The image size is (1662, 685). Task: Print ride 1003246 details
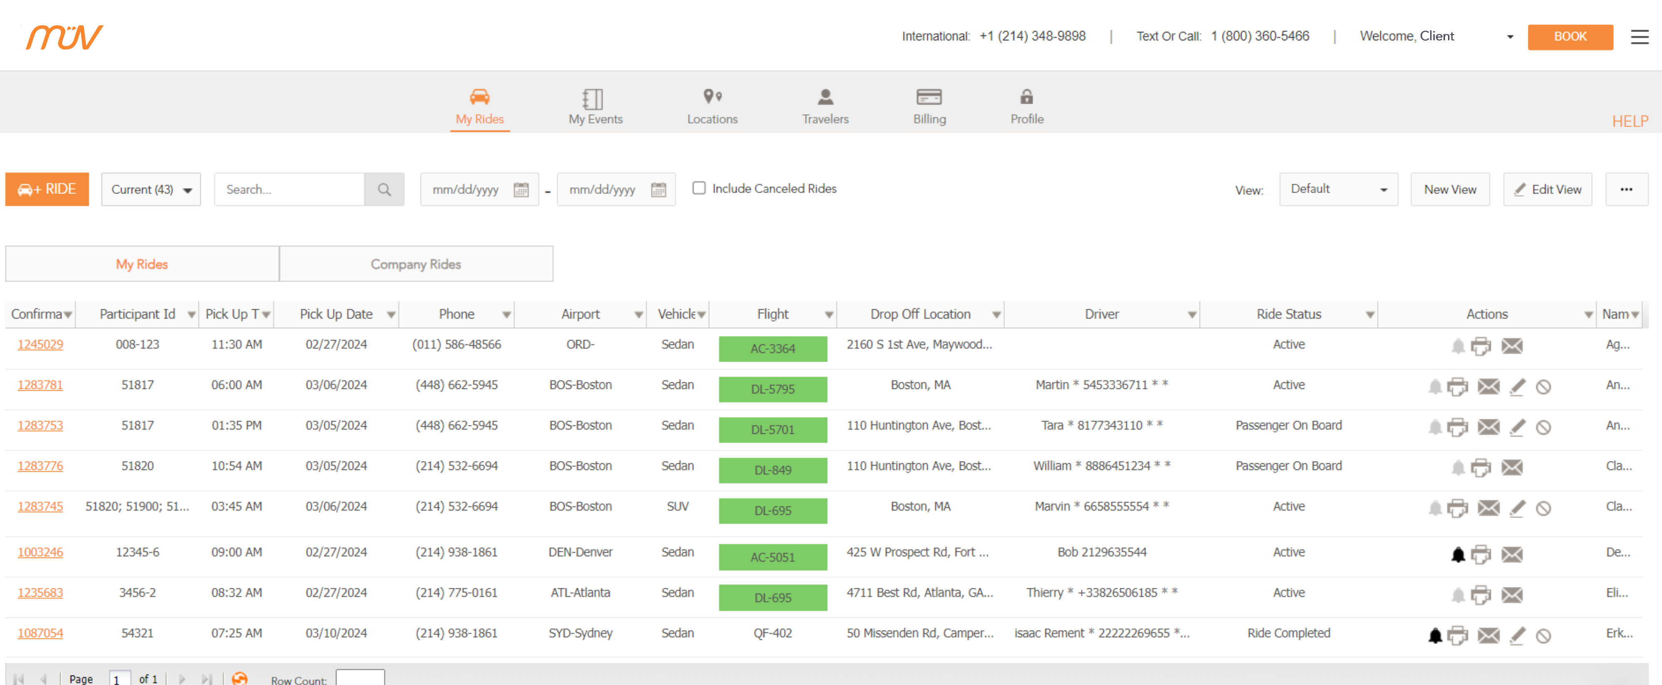[1481, 554]
